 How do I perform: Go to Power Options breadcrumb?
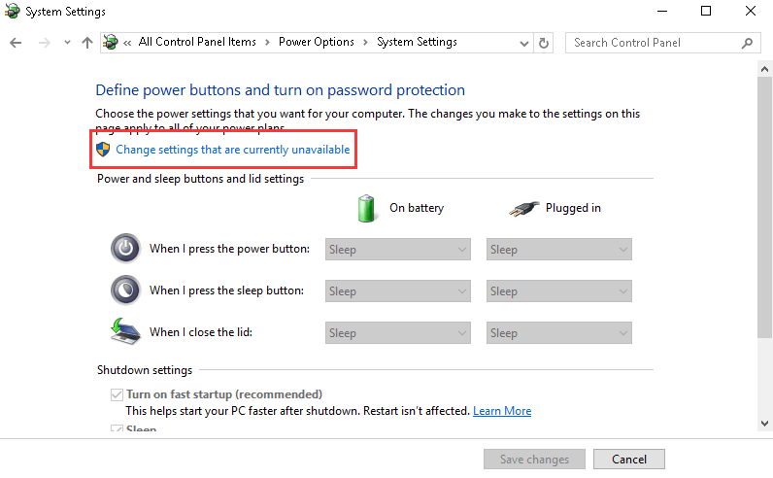pos(317,43)
